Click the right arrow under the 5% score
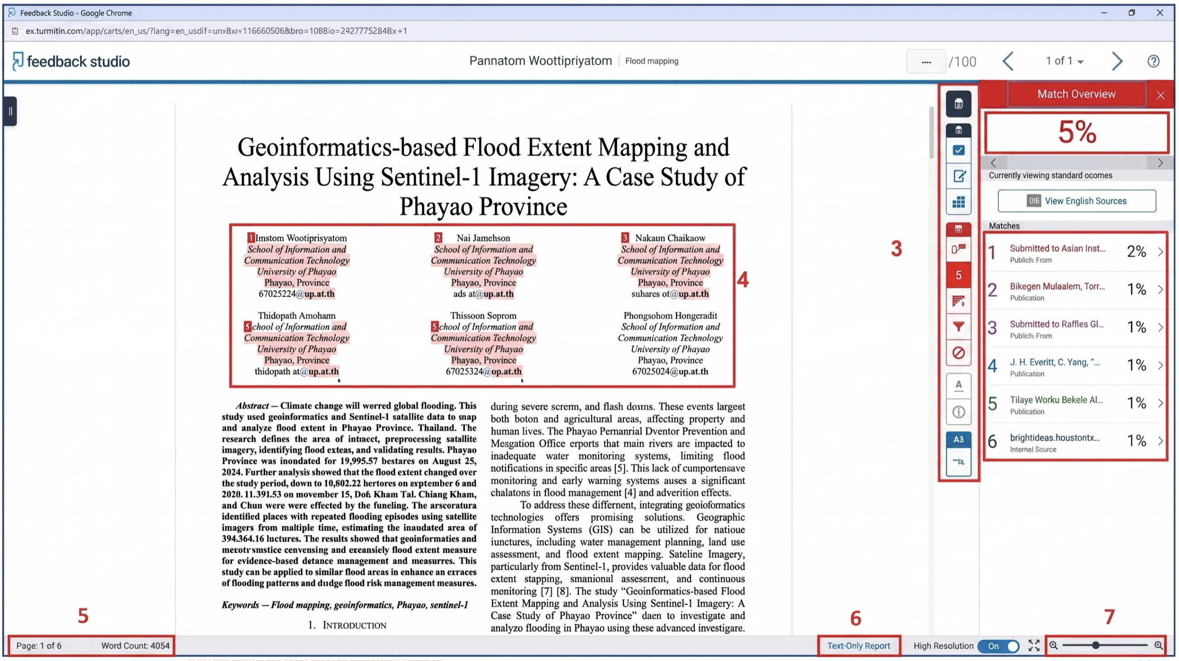Image resolution: width=1179 pixels, height=661 pixels. point(1160,163)
